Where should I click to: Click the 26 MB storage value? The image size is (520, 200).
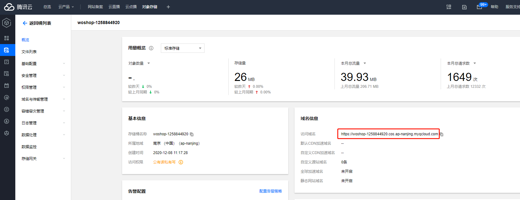(x=245, y=77)
